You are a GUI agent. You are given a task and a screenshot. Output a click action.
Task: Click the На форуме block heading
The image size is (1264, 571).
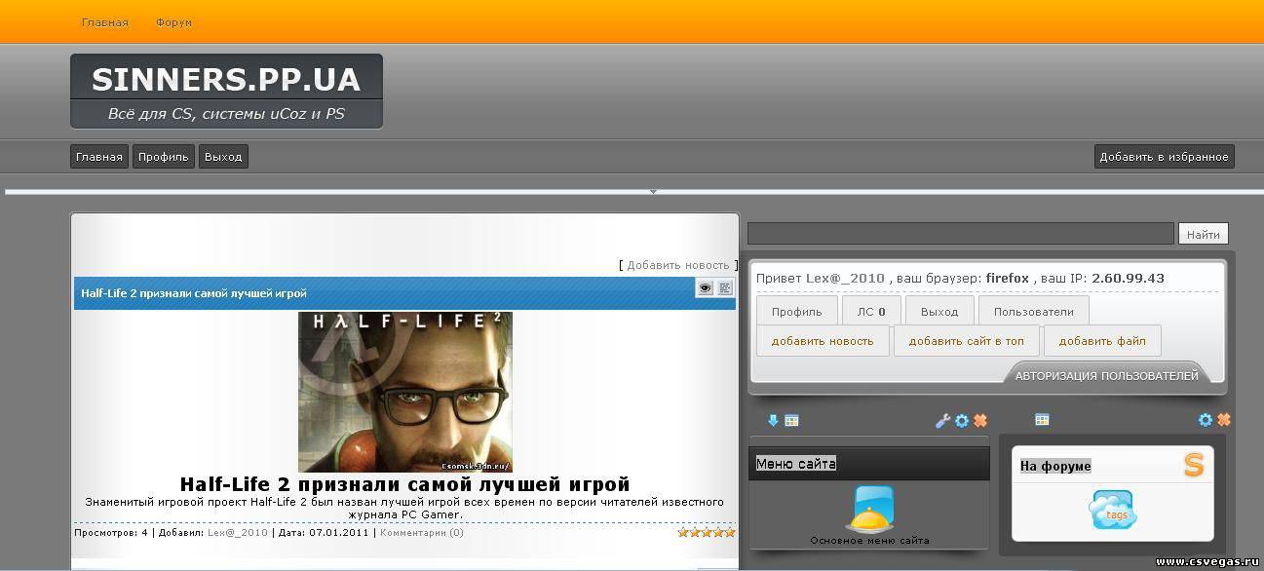[x=1055, y=466]
